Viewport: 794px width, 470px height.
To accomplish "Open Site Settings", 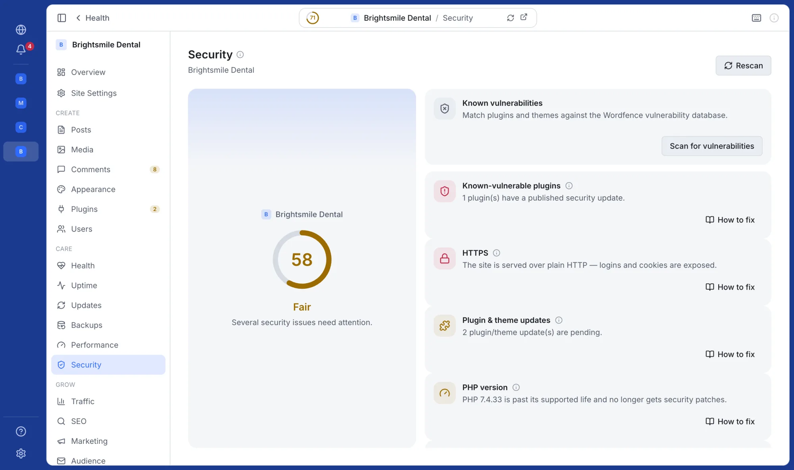I will [108, 93].
